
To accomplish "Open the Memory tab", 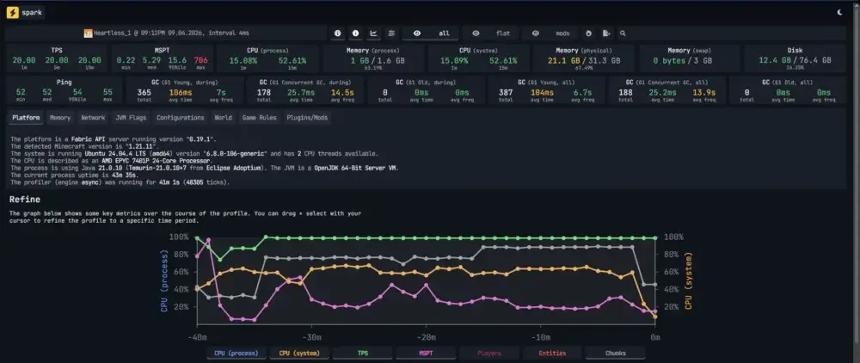I will point(60,118).
